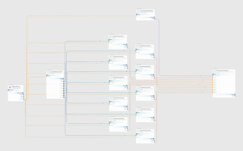Click Reply output port of Topic Identification Analysis

pyautogui.click(x=64, y=80)
